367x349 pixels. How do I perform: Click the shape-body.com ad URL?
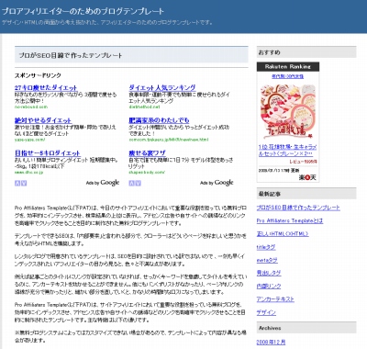pyautogui.click(x=147, y=173)
